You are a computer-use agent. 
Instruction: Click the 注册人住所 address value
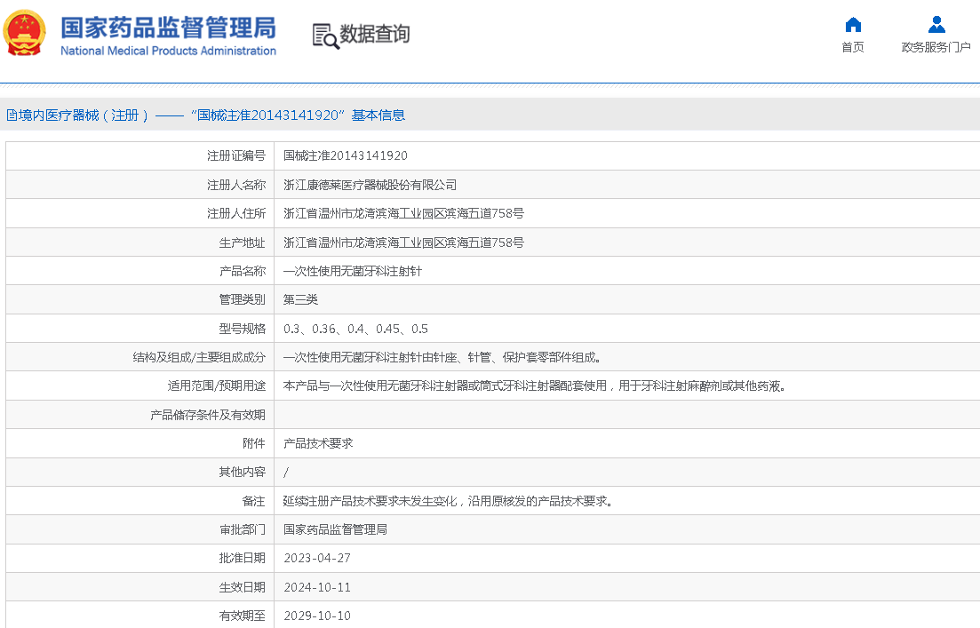pyautogui.click(x=403, y=213)
